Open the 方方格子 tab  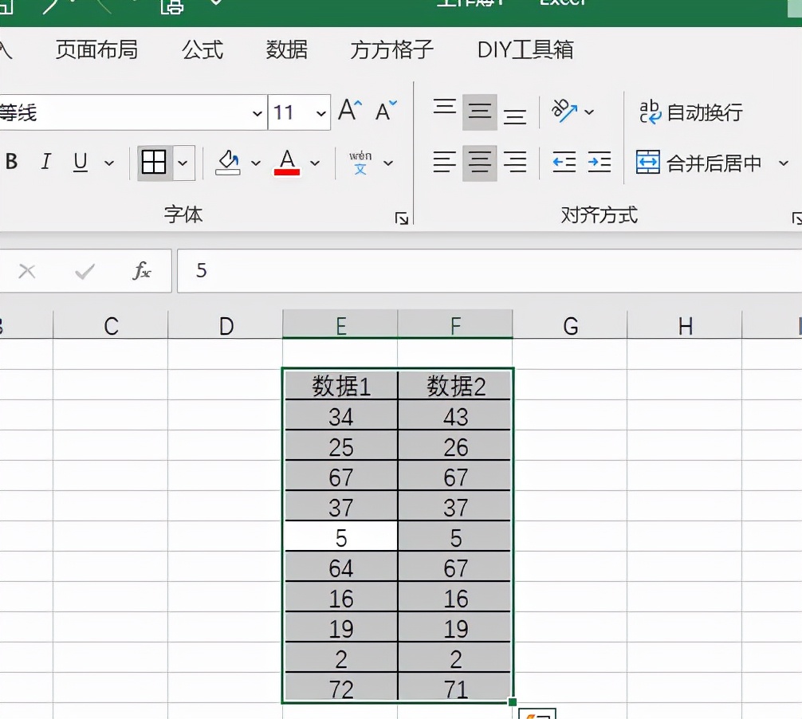[391, 49]
